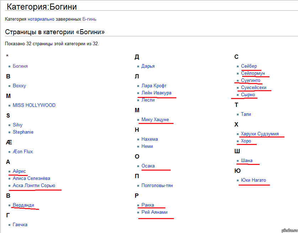
Task: Open the «нотариально» link in description
Action: (41, 19)
